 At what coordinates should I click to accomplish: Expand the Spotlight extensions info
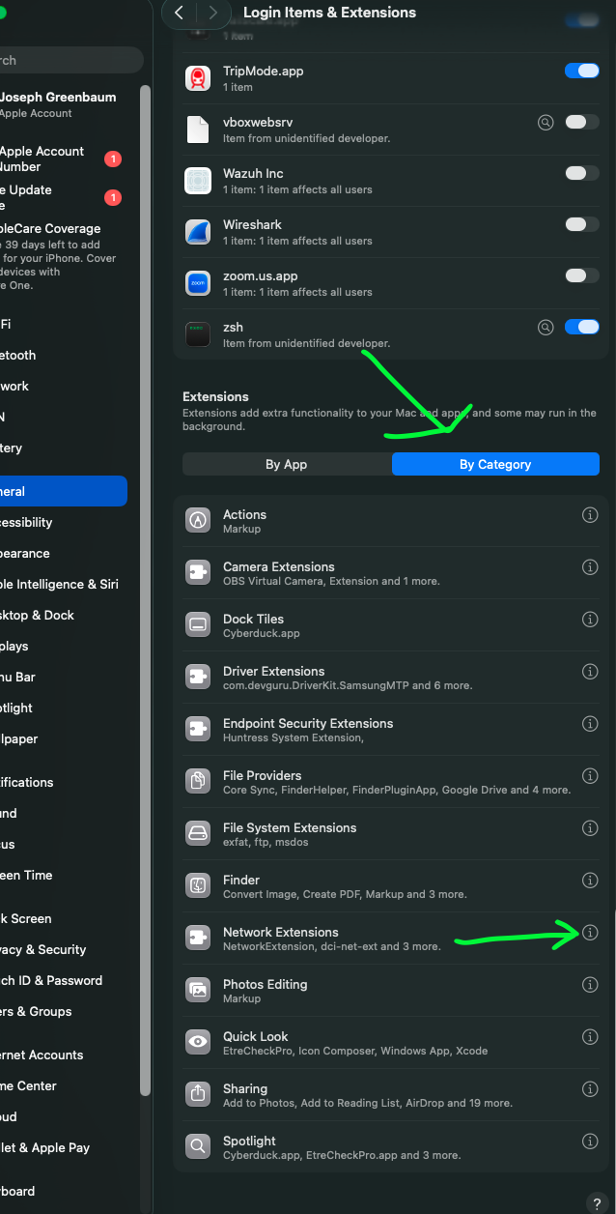590,1142
